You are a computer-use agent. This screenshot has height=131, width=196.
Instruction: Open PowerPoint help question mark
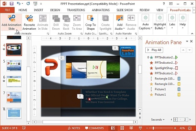[164, 4]
